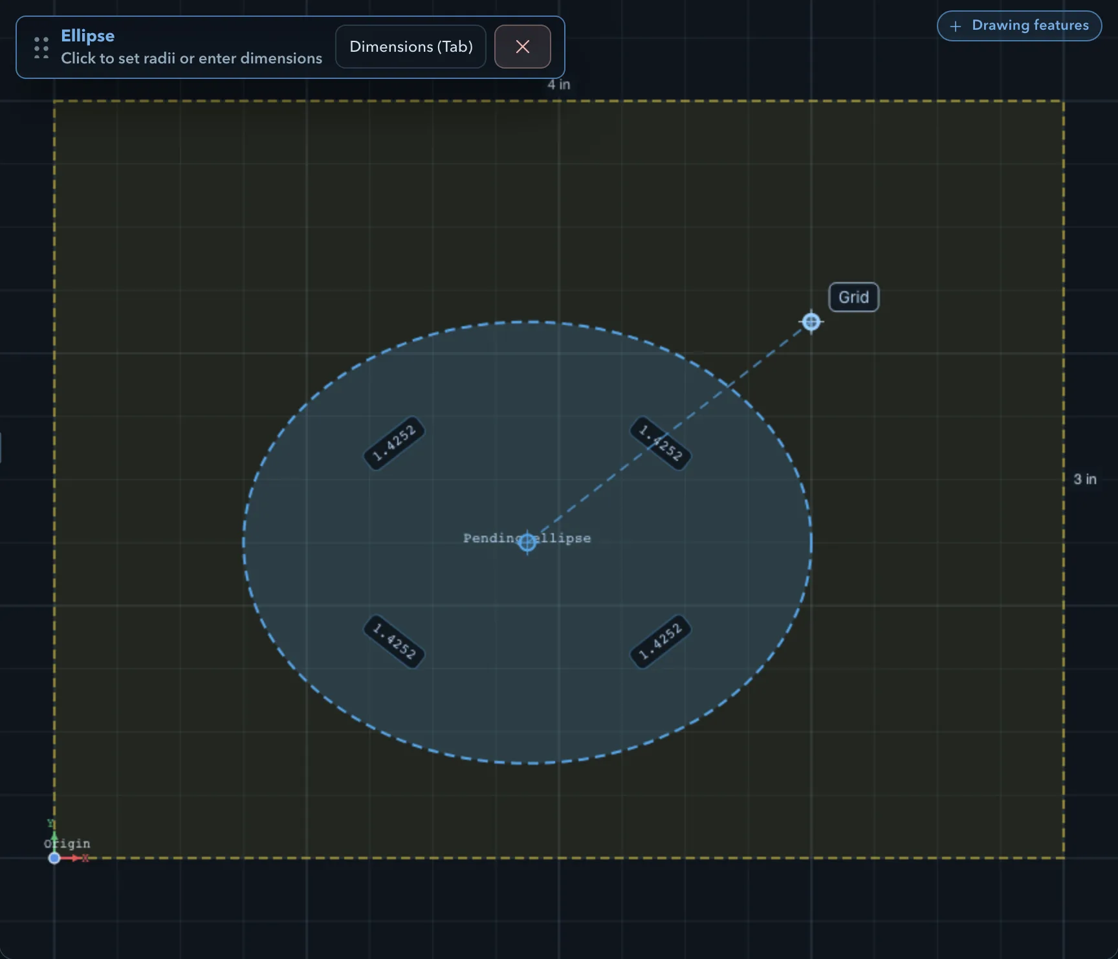Grab the Ellipse panel drag handle

41,47
